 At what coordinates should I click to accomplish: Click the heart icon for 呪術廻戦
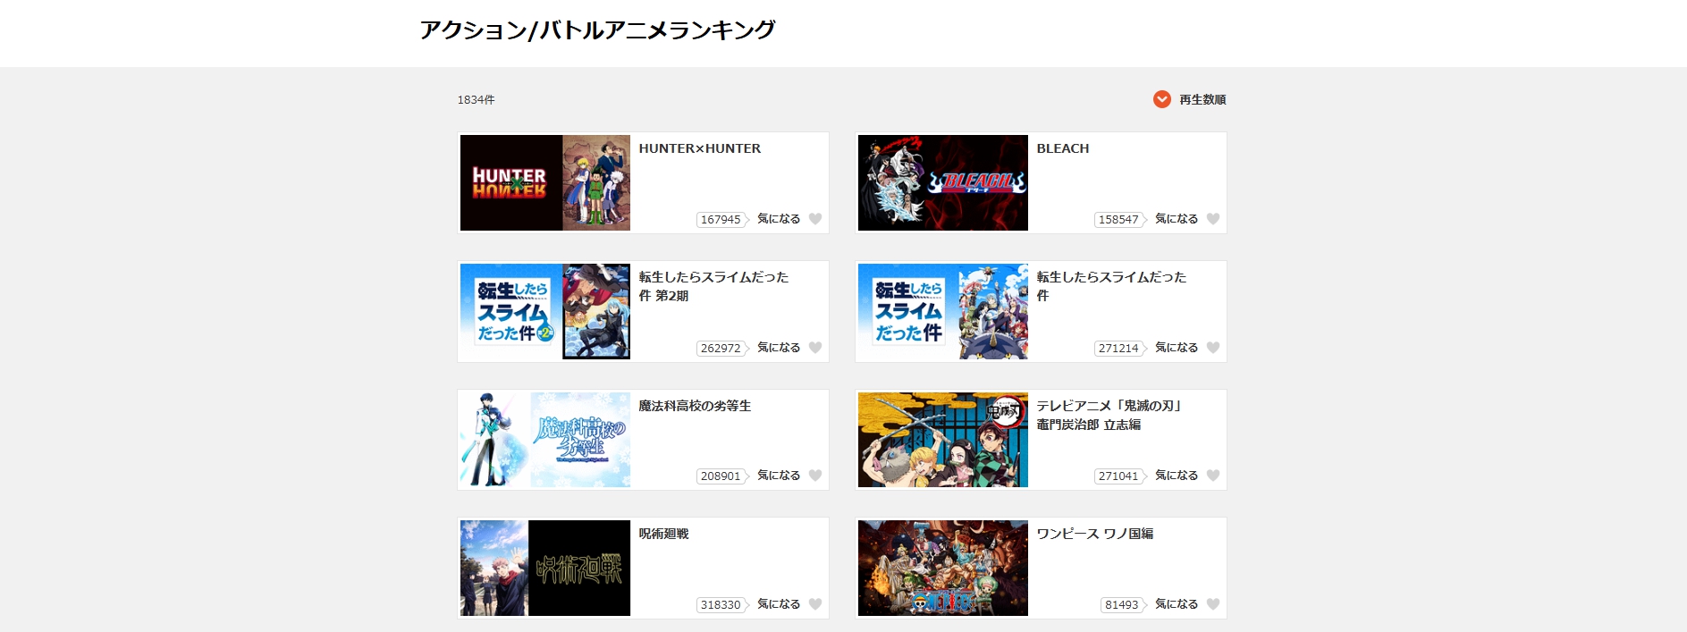tap(815, 604)
